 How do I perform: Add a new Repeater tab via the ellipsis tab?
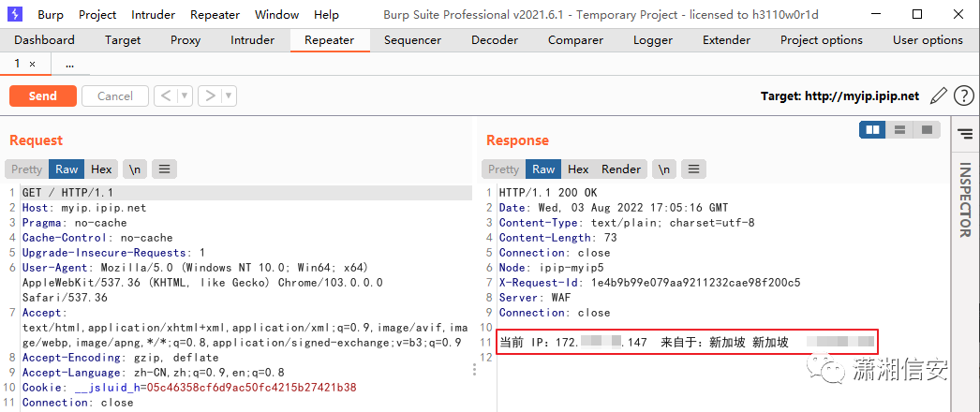pos(69,64)
